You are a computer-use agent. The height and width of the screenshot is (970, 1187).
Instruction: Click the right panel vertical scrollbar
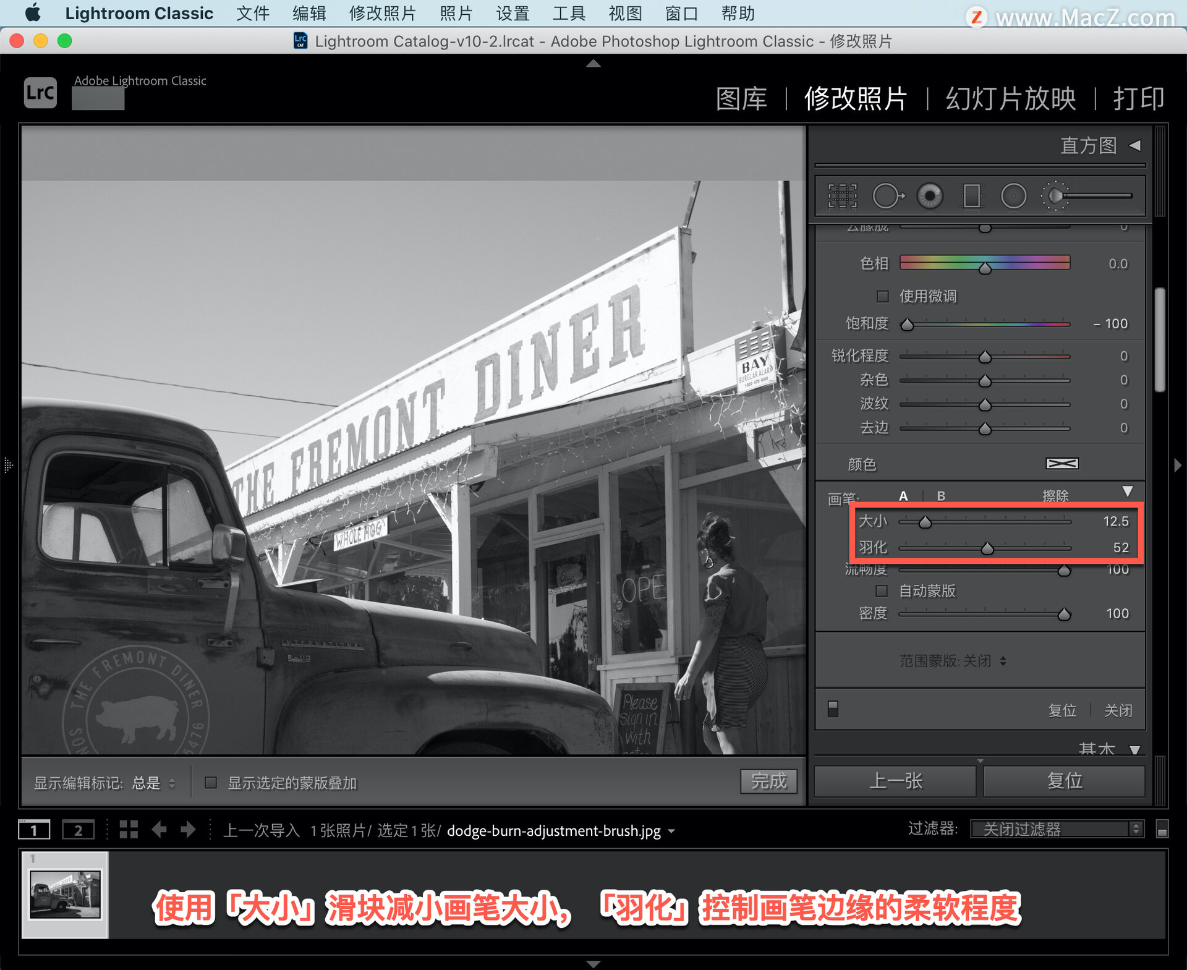point(1160,339)
